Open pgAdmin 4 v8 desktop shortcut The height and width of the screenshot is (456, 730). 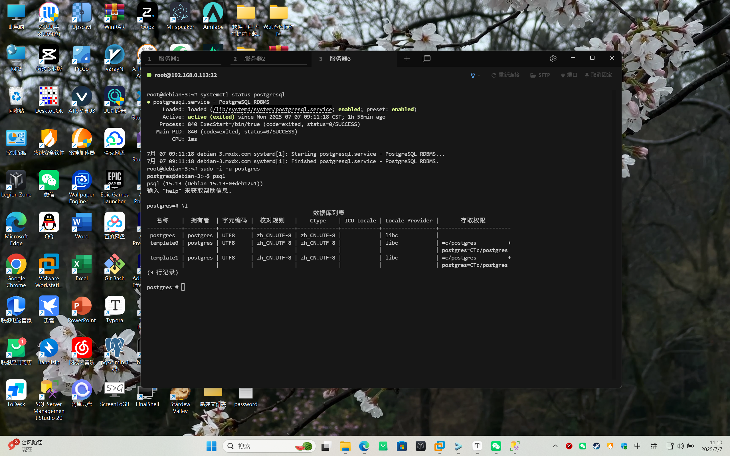(115, 355)
